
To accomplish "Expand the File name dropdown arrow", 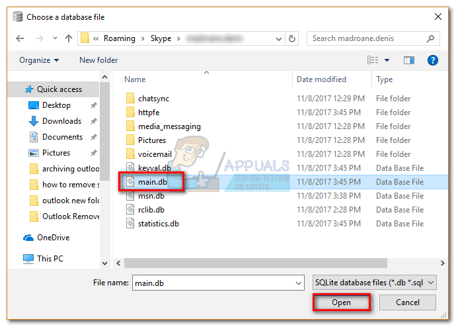I will pos(299,283).
